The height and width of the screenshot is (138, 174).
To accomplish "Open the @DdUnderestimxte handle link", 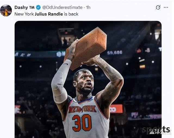I will pos(62,7).
